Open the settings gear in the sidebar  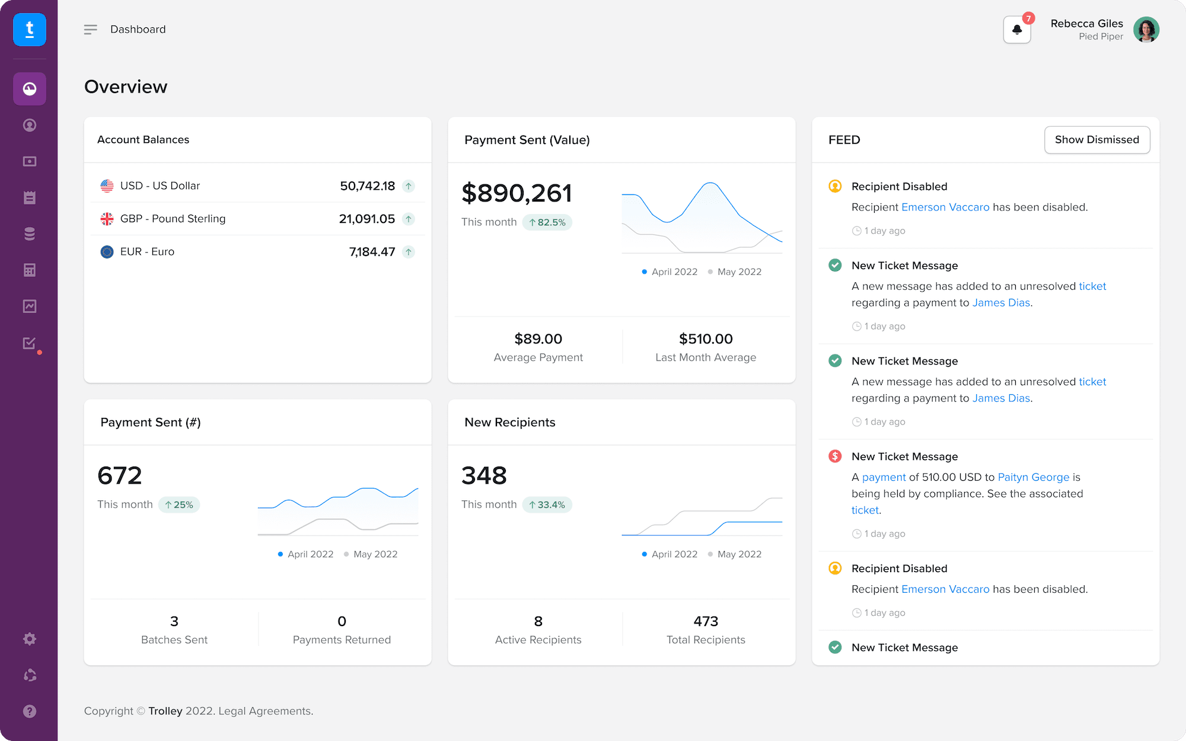(x=30, y=638)
